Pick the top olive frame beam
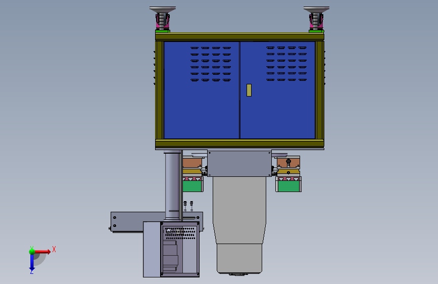Viewport: 438px width, 284px height. 239,36
